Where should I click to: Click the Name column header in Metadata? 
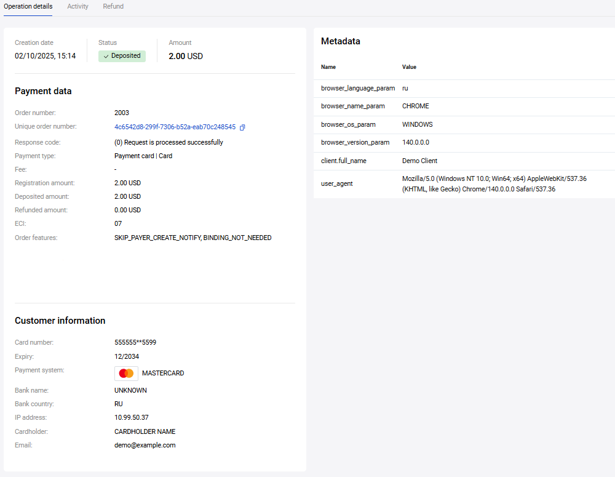click(x=328, y=67)
